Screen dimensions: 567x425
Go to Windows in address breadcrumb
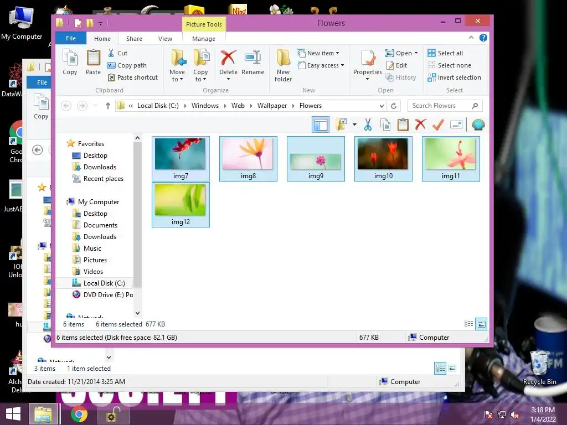tap(205, 106)
